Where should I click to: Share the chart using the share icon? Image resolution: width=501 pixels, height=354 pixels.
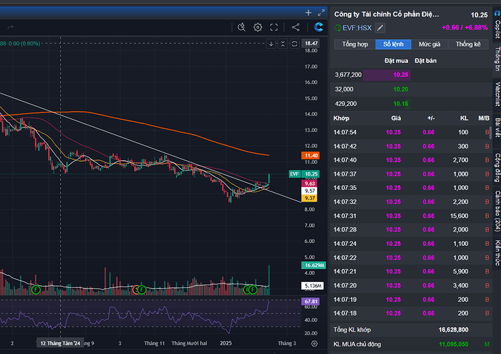click(296, 28)
